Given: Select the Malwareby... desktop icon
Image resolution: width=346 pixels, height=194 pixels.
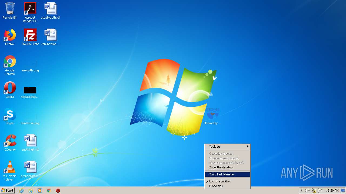Looking at the screenshot, I should tap(212, 116).
